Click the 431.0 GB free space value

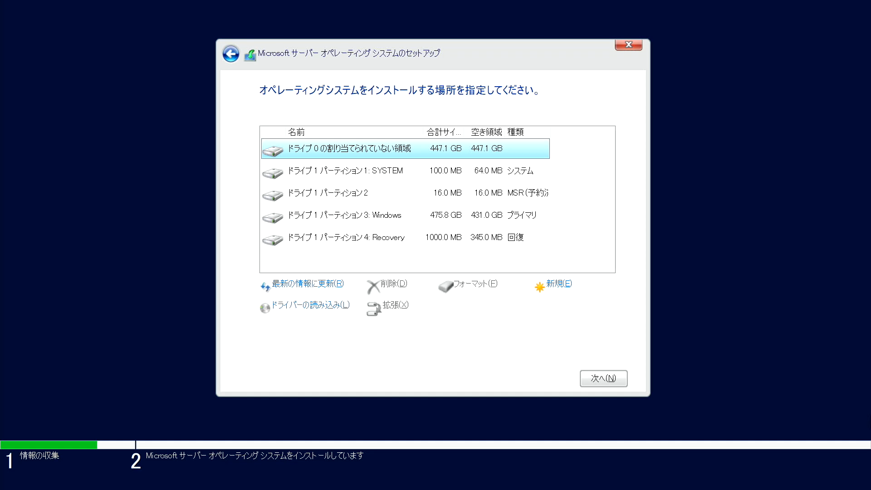pyautogui.click(x=487, y=215)
